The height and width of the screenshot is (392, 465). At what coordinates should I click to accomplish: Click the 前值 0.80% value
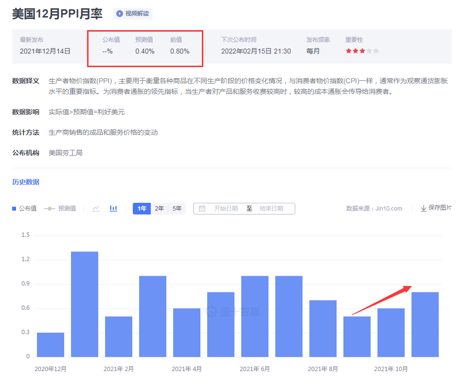click(179, 51)
